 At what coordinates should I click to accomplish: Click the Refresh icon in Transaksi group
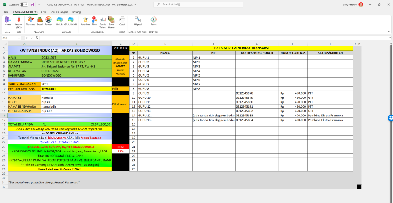click(x=48, y=22)
